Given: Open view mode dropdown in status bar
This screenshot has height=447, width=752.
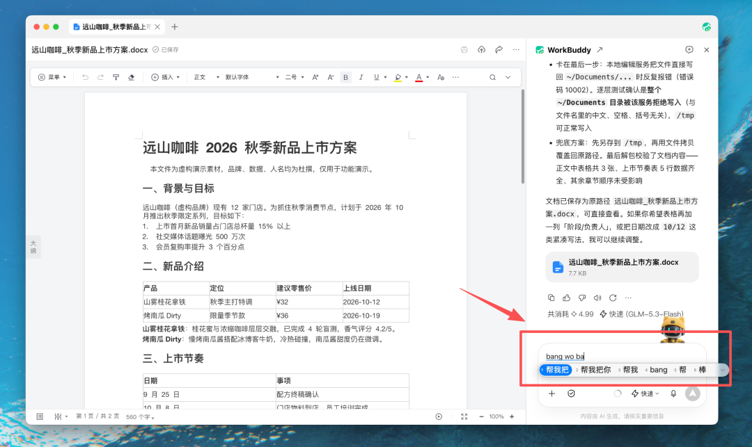Looking at the screenshot, I should click(x=61, y=417).
